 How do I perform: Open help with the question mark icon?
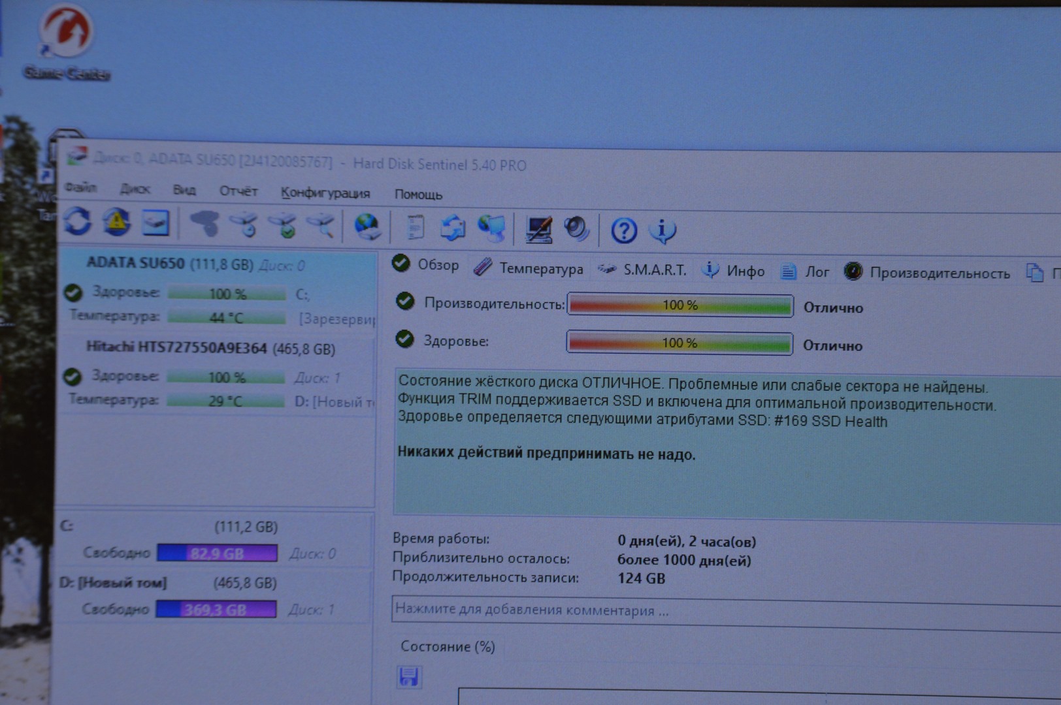[623, 230]
